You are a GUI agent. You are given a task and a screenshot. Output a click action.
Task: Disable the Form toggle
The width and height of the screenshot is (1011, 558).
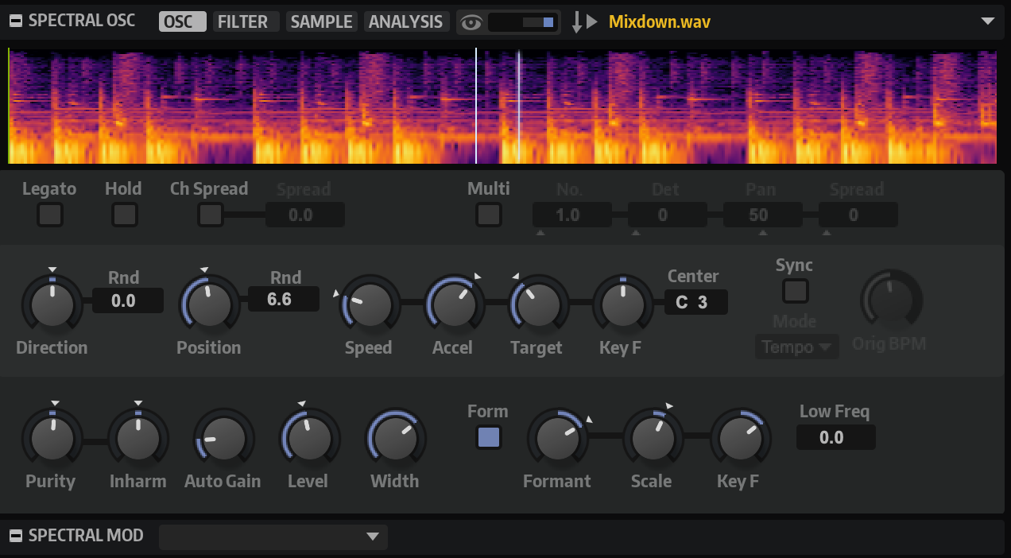[x=489, y=437]
